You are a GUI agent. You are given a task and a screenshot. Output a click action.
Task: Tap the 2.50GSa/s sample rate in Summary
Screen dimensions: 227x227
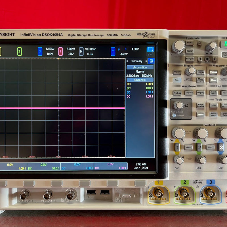133,76
